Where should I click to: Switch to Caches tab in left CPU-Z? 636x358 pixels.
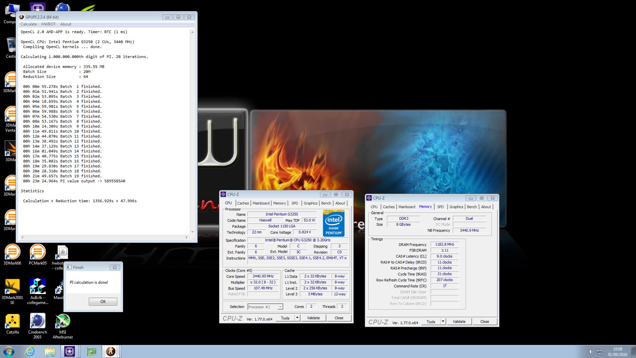click(243, 203)
